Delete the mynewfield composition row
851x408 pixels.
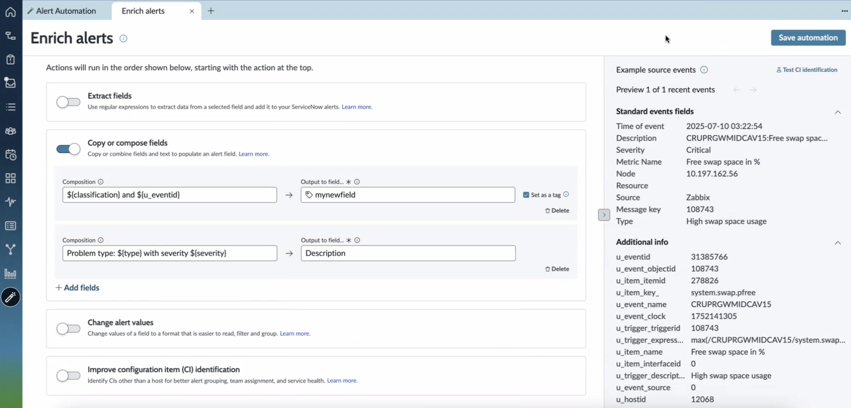(x=557, y=211)
